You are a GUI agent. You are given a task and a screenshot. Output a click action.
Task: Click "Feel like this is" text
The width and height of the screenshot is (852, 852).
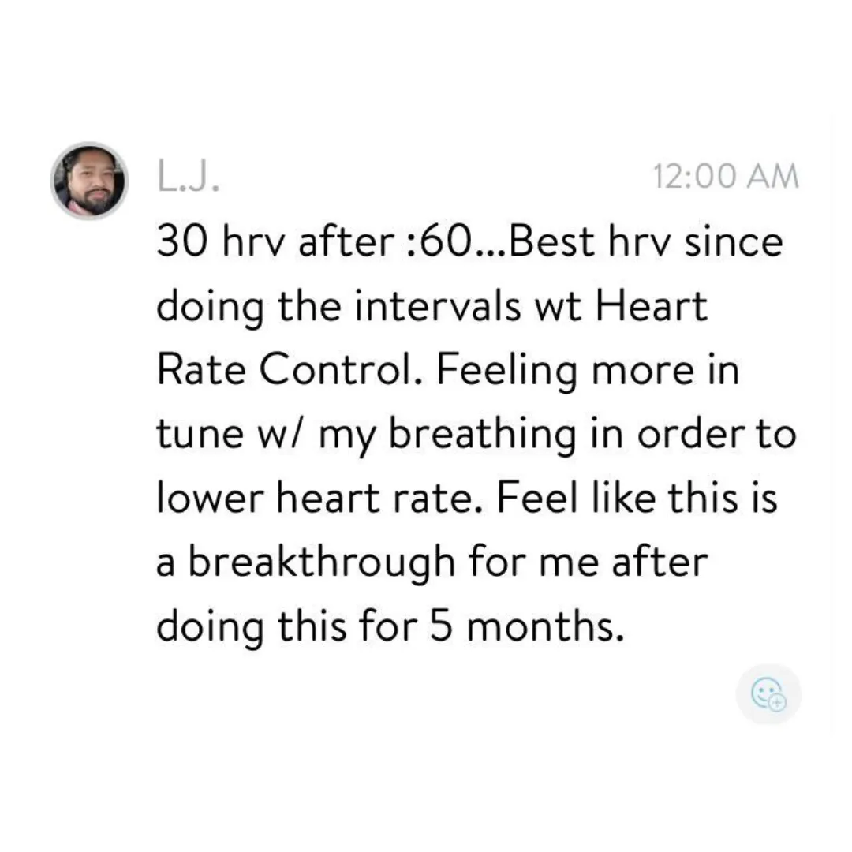click(637, 498)
